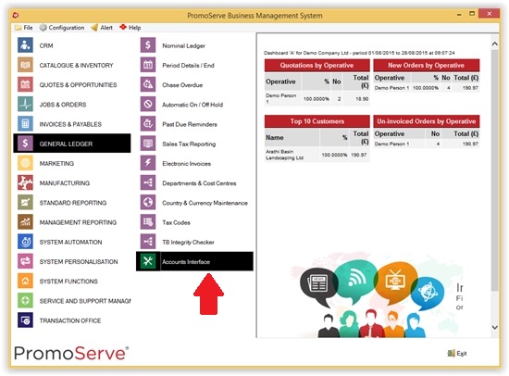Click the Catalogue & Inventory book icon
The width and height of the screenshot is (509, 376).
(25, 65)
